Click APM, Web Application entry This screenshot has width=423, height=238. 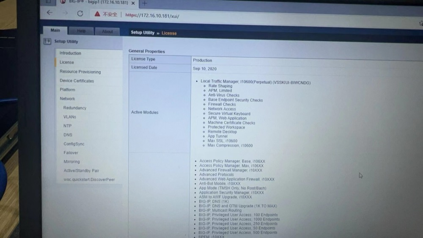[x=227, y=118]
